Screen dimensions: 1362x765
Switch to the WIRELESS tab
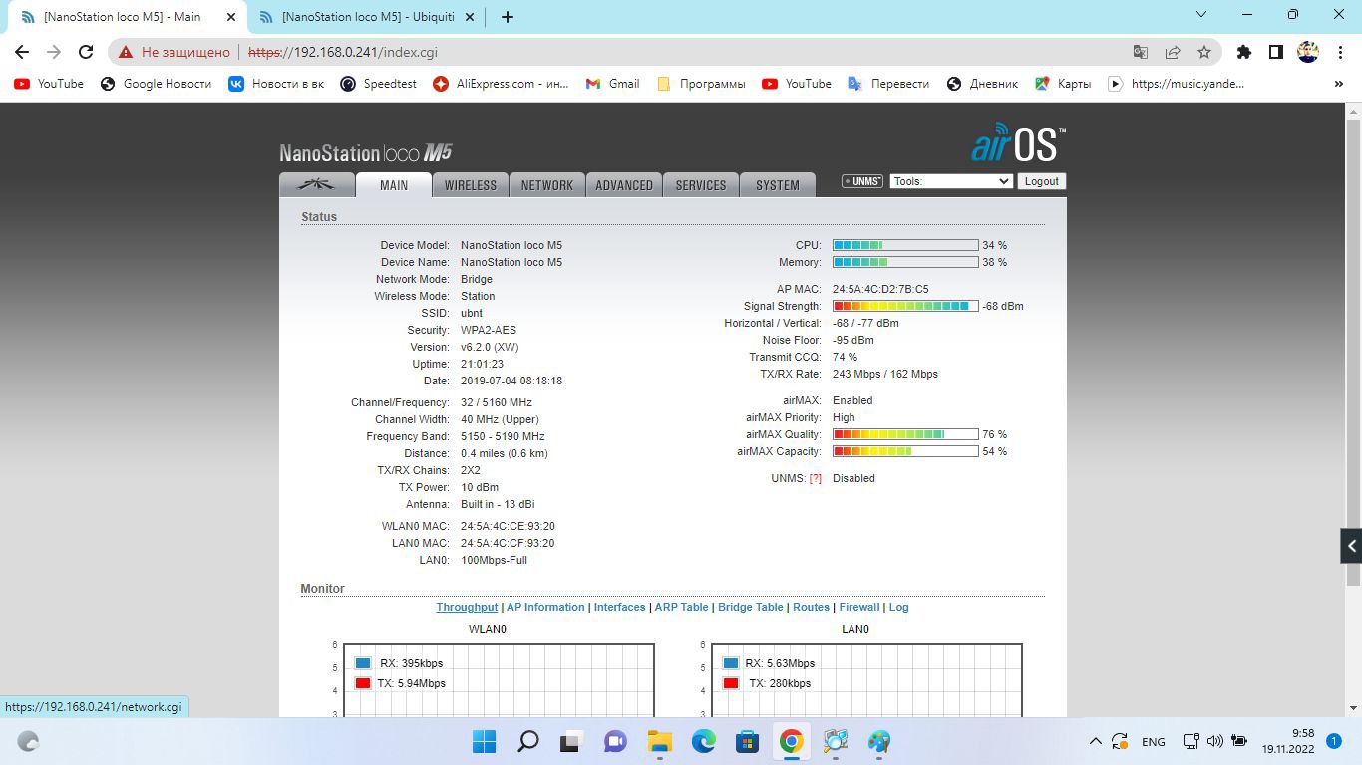coord(471,185)
